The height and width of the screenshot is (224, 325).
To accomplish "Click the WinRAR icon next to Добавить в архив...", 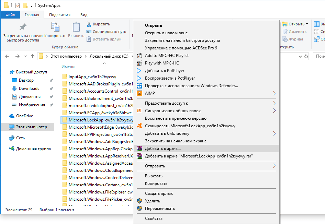I will pyautogui.click(x=139, y=149).
